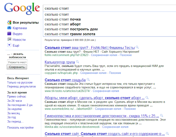Click the Весь Интернет label

tap(18, 78)
